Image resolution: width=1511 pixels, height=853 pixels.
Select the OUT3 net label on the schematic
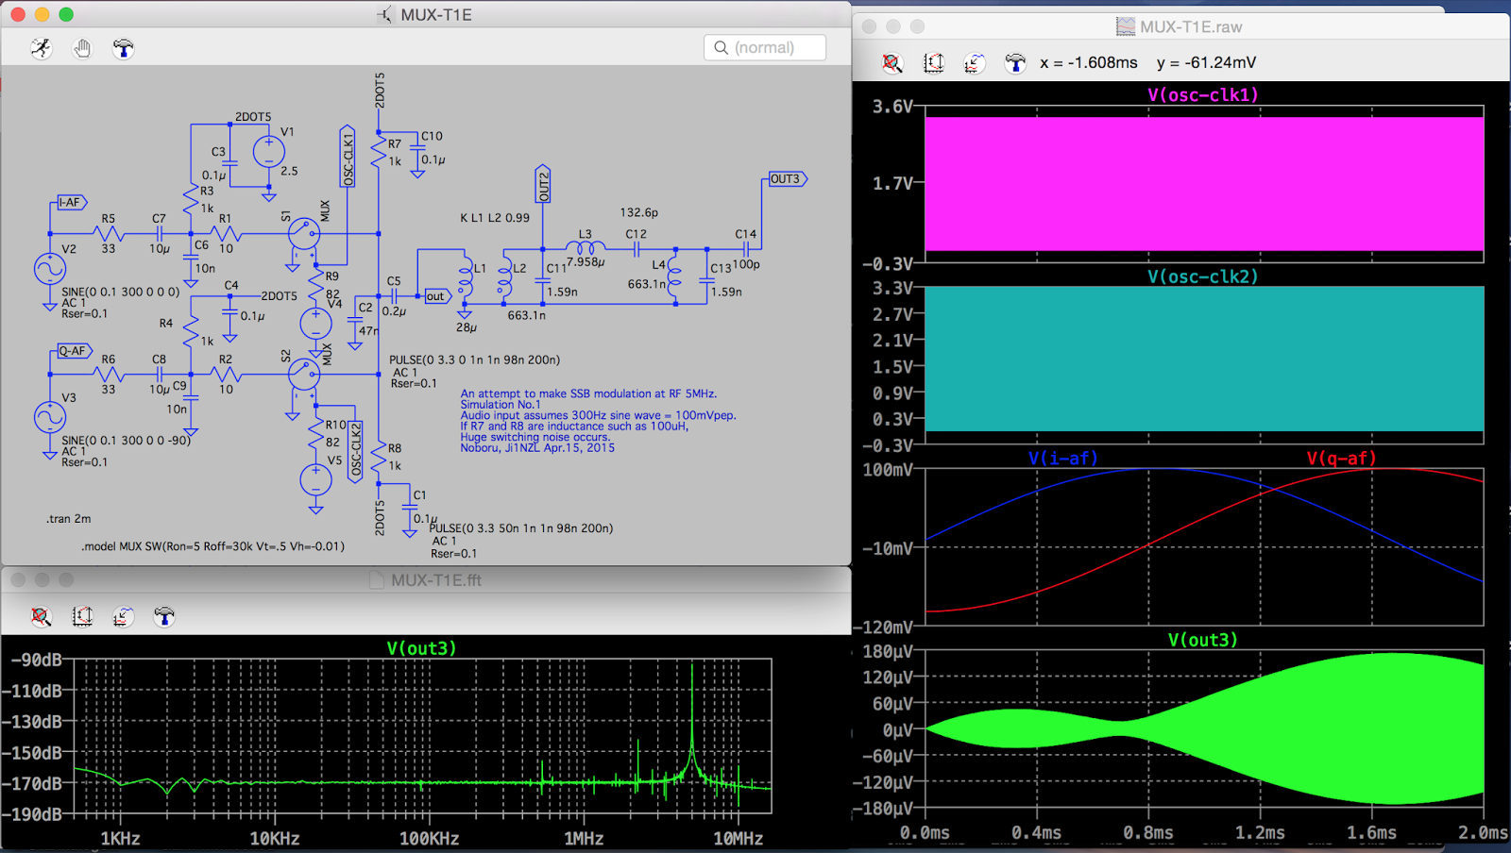(x=784, y=178)
